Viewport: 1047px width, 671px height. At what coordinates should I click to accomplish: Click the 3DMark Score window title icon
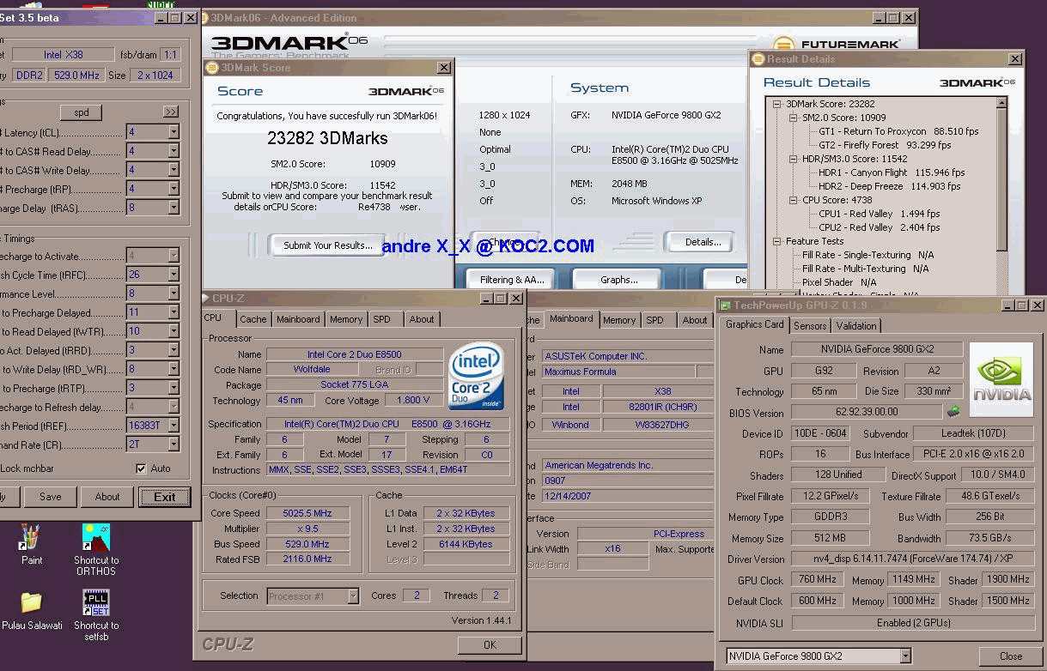(213, 67)
